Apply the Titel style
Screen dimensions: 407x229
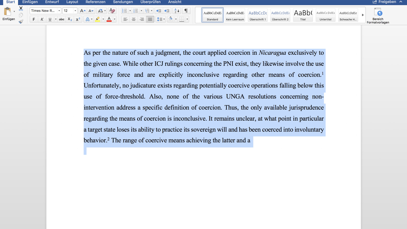pos(303,15)
